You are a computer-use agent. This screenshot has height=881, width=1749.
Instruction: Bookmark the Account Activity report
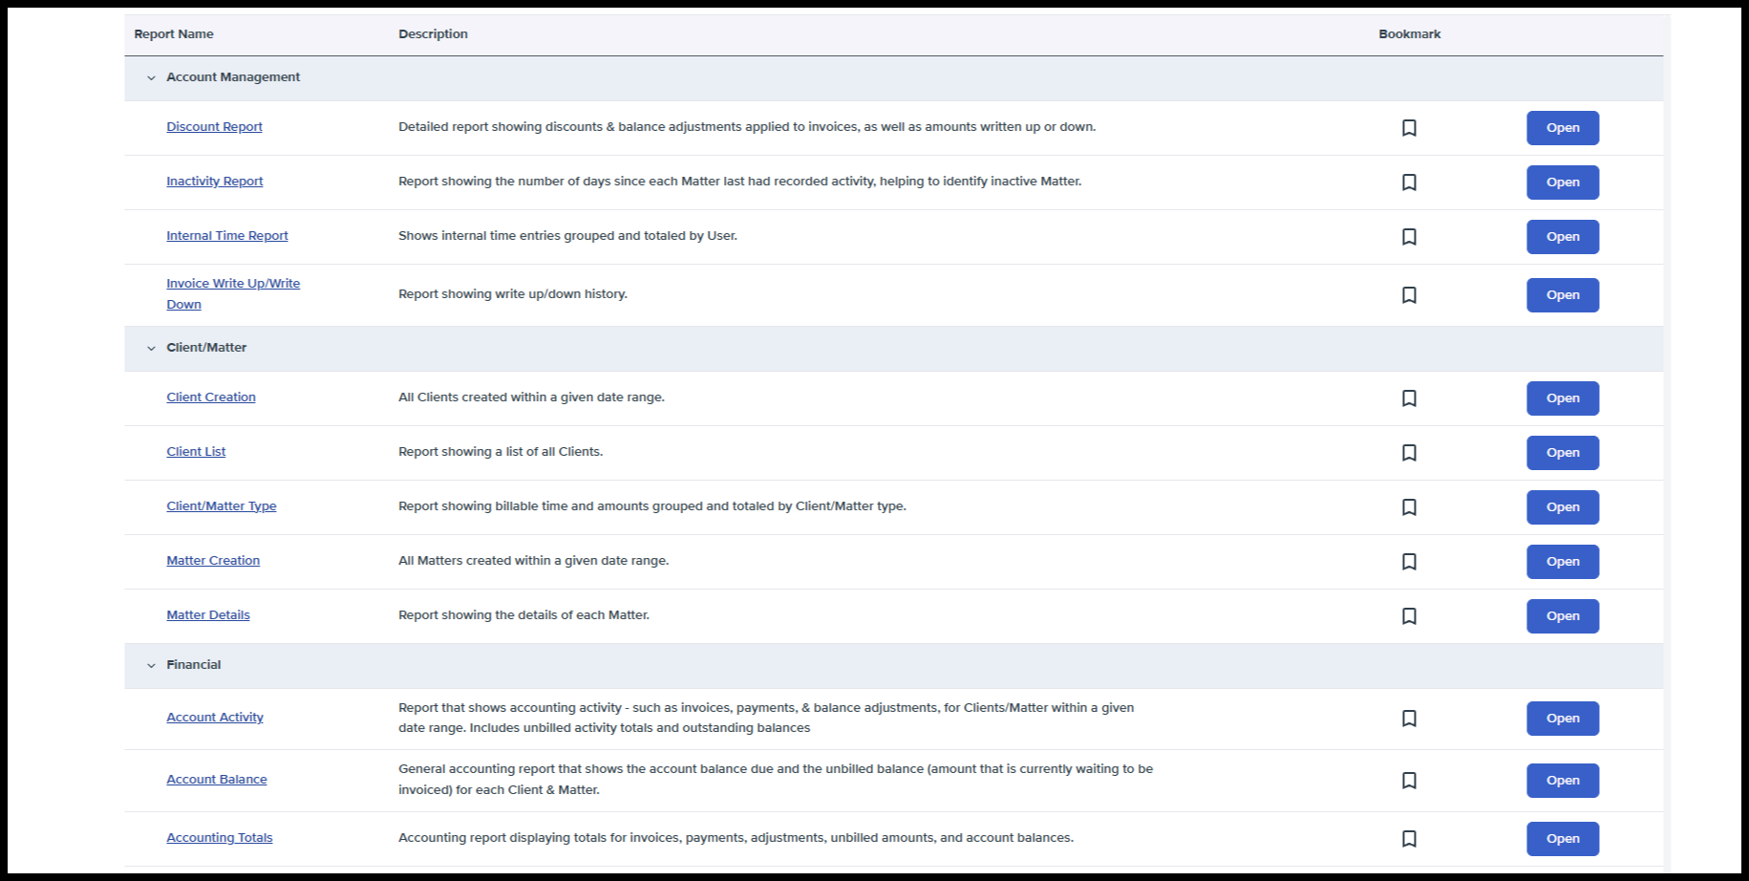1409,719
